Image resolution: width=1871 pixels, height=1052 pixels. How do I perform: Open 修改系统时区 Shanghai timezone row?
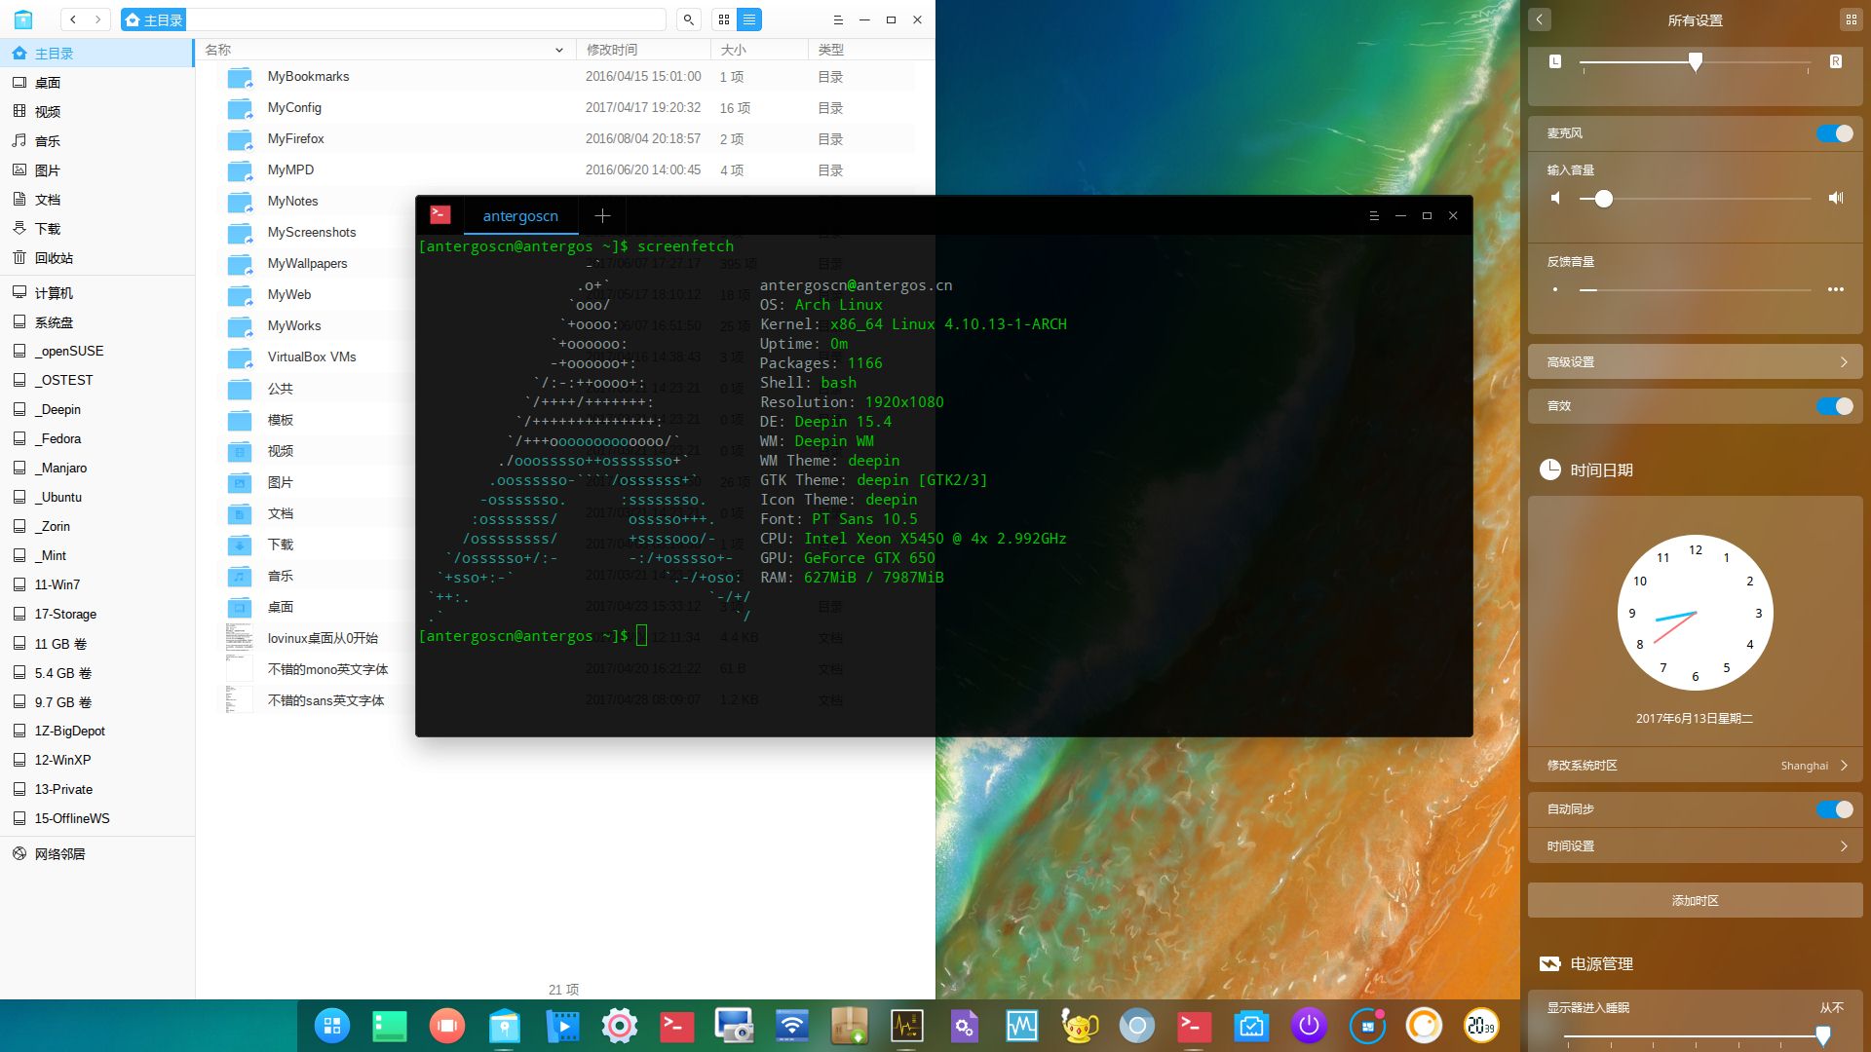click(x=1696, y=766)
